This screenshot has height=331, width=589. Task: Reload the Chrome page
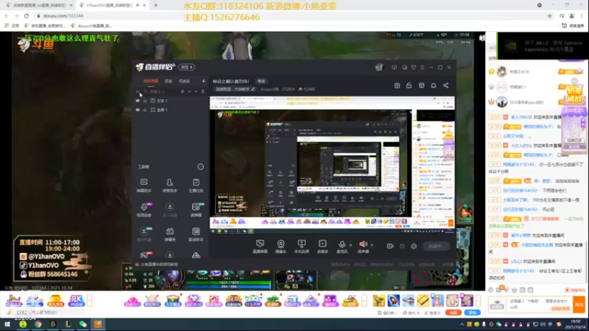tap(27, 15)
